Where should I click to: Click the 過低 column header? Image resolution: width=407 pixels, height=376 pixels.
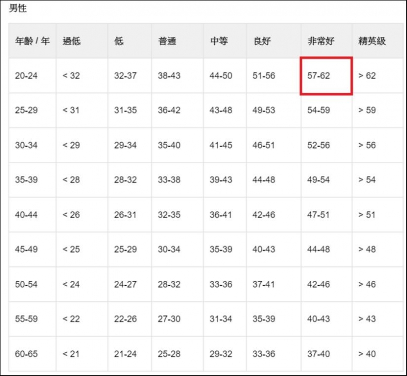(72, 41)
